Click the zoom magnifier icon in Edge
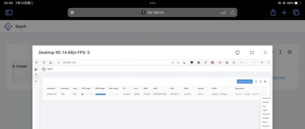Viewport: 305px width, 129px height. [178, 63]
